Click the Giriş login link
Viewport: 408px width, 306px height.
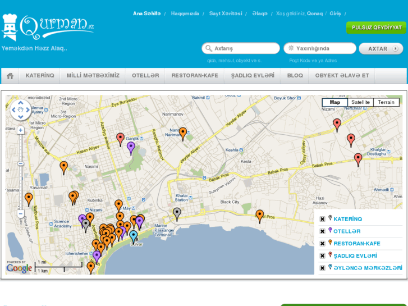(335, 13)
